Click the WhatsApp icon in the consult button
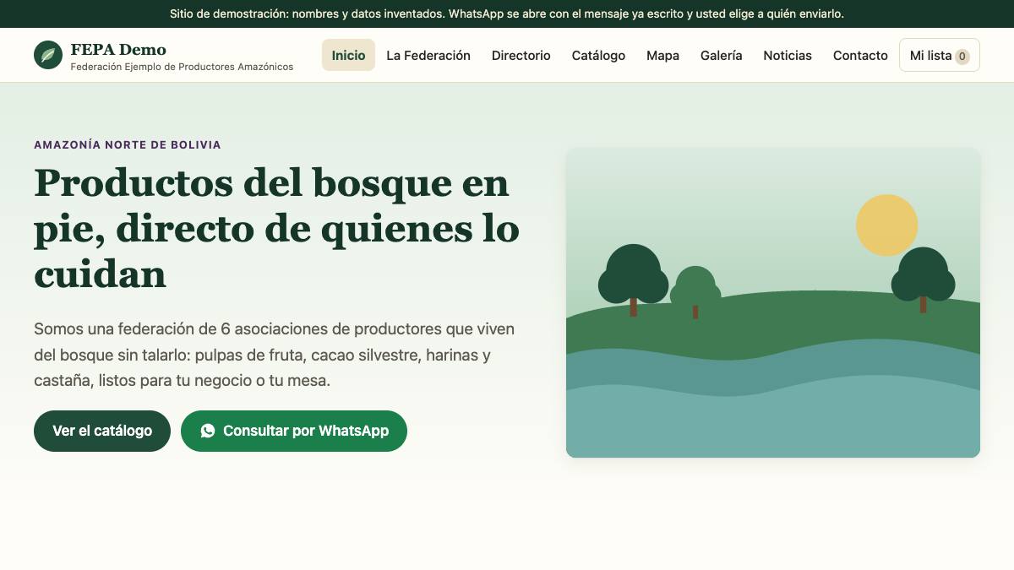Viewport: 1014px width, 570px height. (208, 431)
